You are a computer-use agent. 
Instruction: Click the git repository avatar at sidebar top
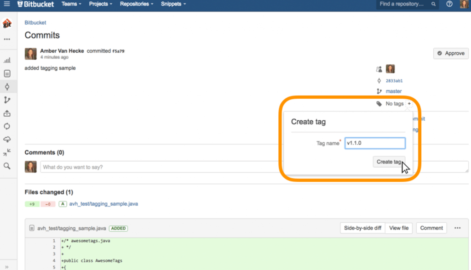point(7,24)
